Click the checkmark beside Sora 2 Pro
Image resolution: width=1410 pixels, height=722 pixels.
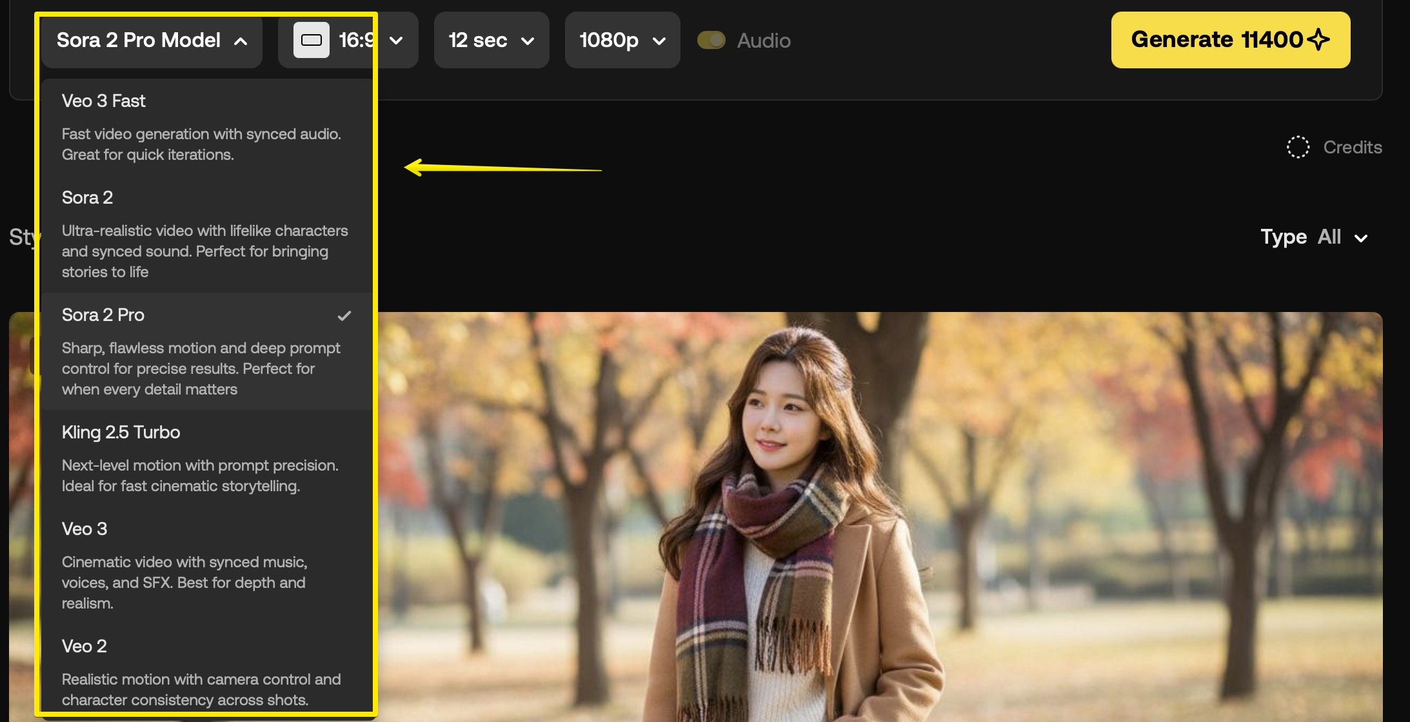click(344, 315)
